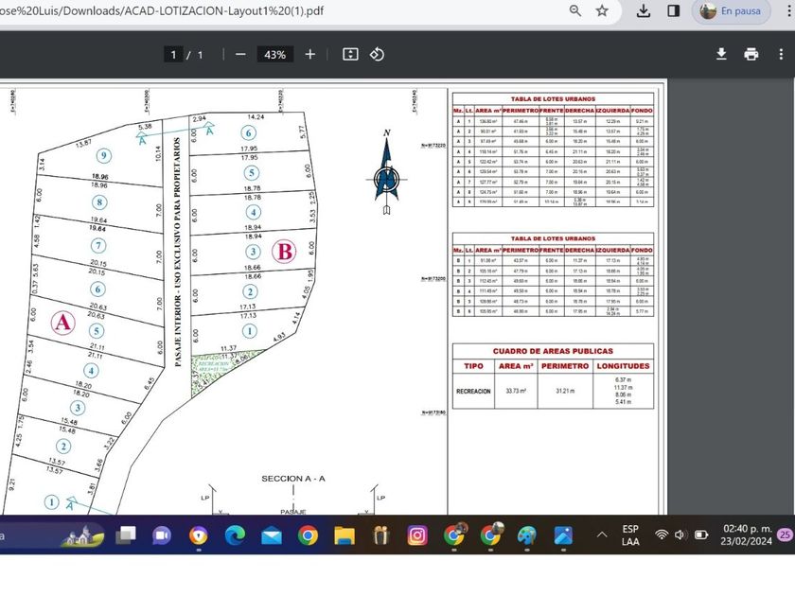Screen dimensions: 795x596
Task: Rotate the PDF counterclockwise
Action: click(x=377, y=55)
